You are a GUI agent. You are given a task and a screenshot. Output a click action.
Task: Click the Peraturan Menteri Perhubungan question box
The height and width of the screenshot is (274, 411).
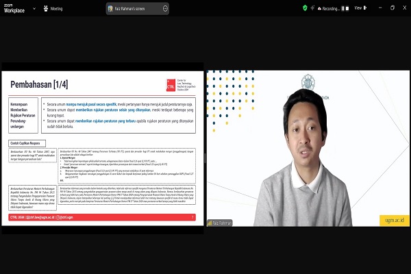[x=32, y=198]
